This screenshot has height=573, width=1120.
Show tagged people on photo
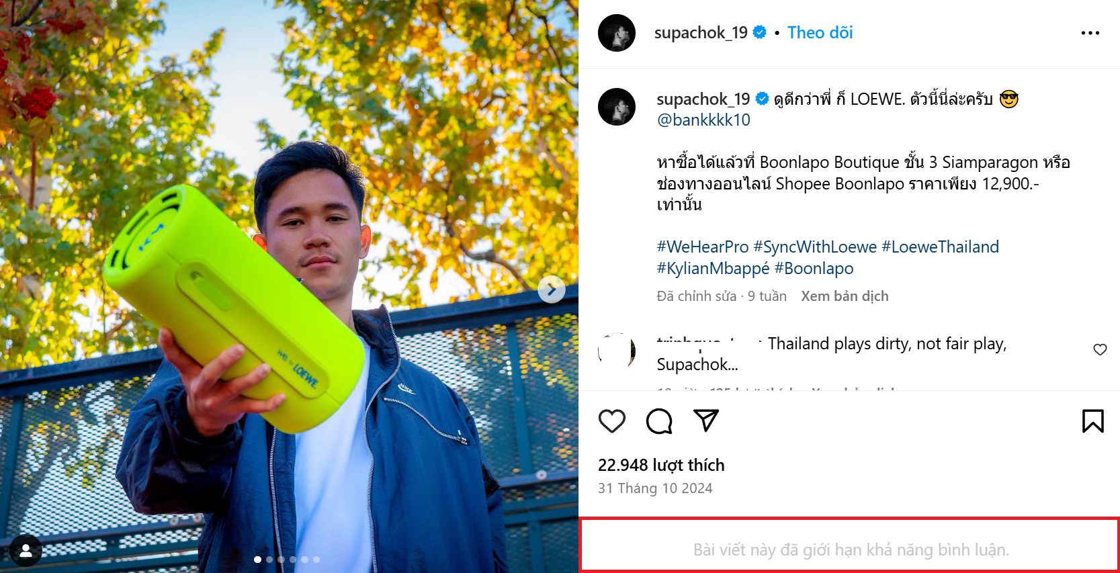(26, 551)
